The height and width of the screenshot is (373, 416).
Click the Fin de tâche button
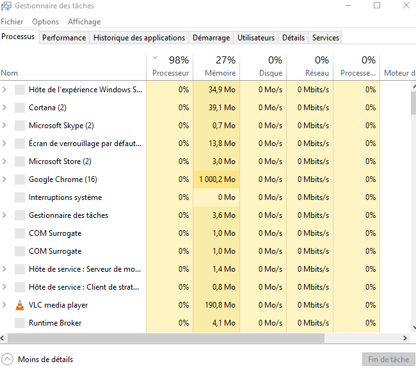click(x=388, y=360)
